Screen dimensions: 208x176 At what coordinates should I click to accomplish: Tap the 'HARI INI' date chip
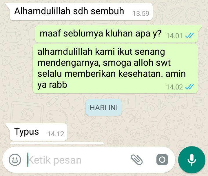click(x=104, y=107)
